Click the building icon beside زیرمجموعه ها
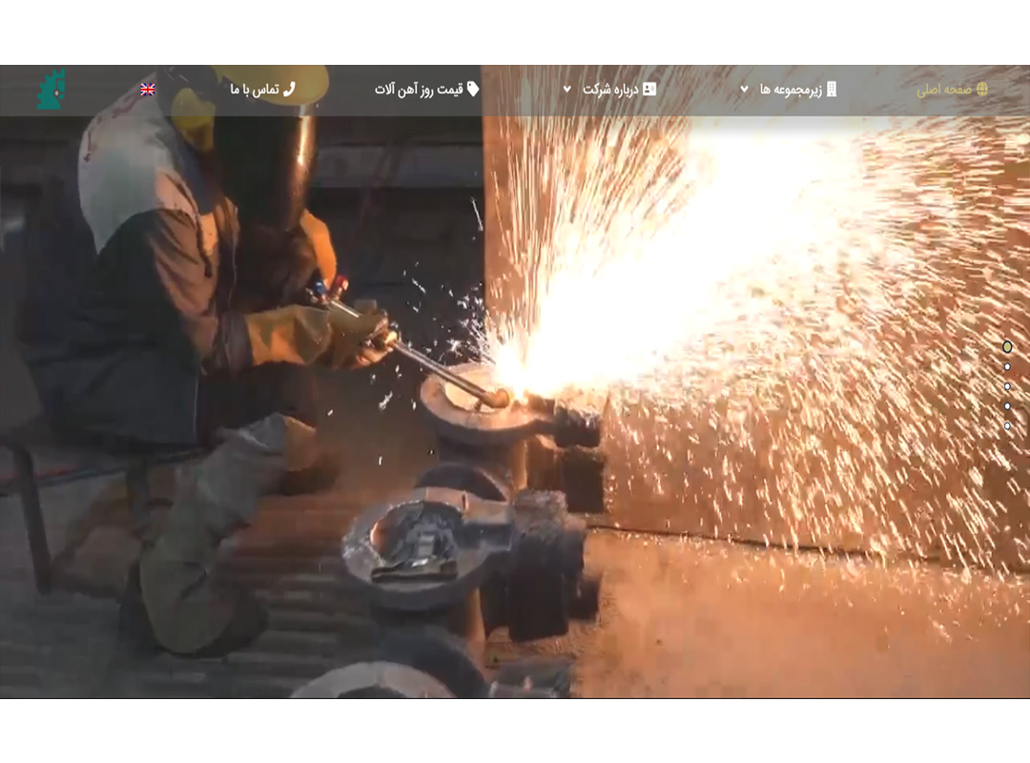Image resolution: width=1030 pixels, height=763 pixels. click(x=832, y=89)
